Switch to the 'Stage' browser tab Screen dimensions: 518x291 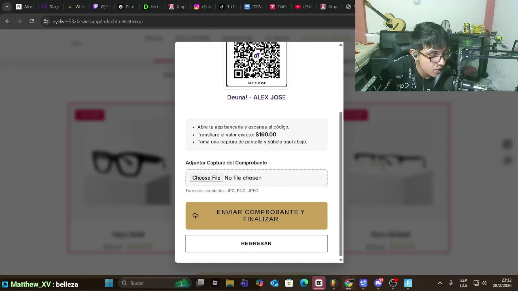coord(51,6)
